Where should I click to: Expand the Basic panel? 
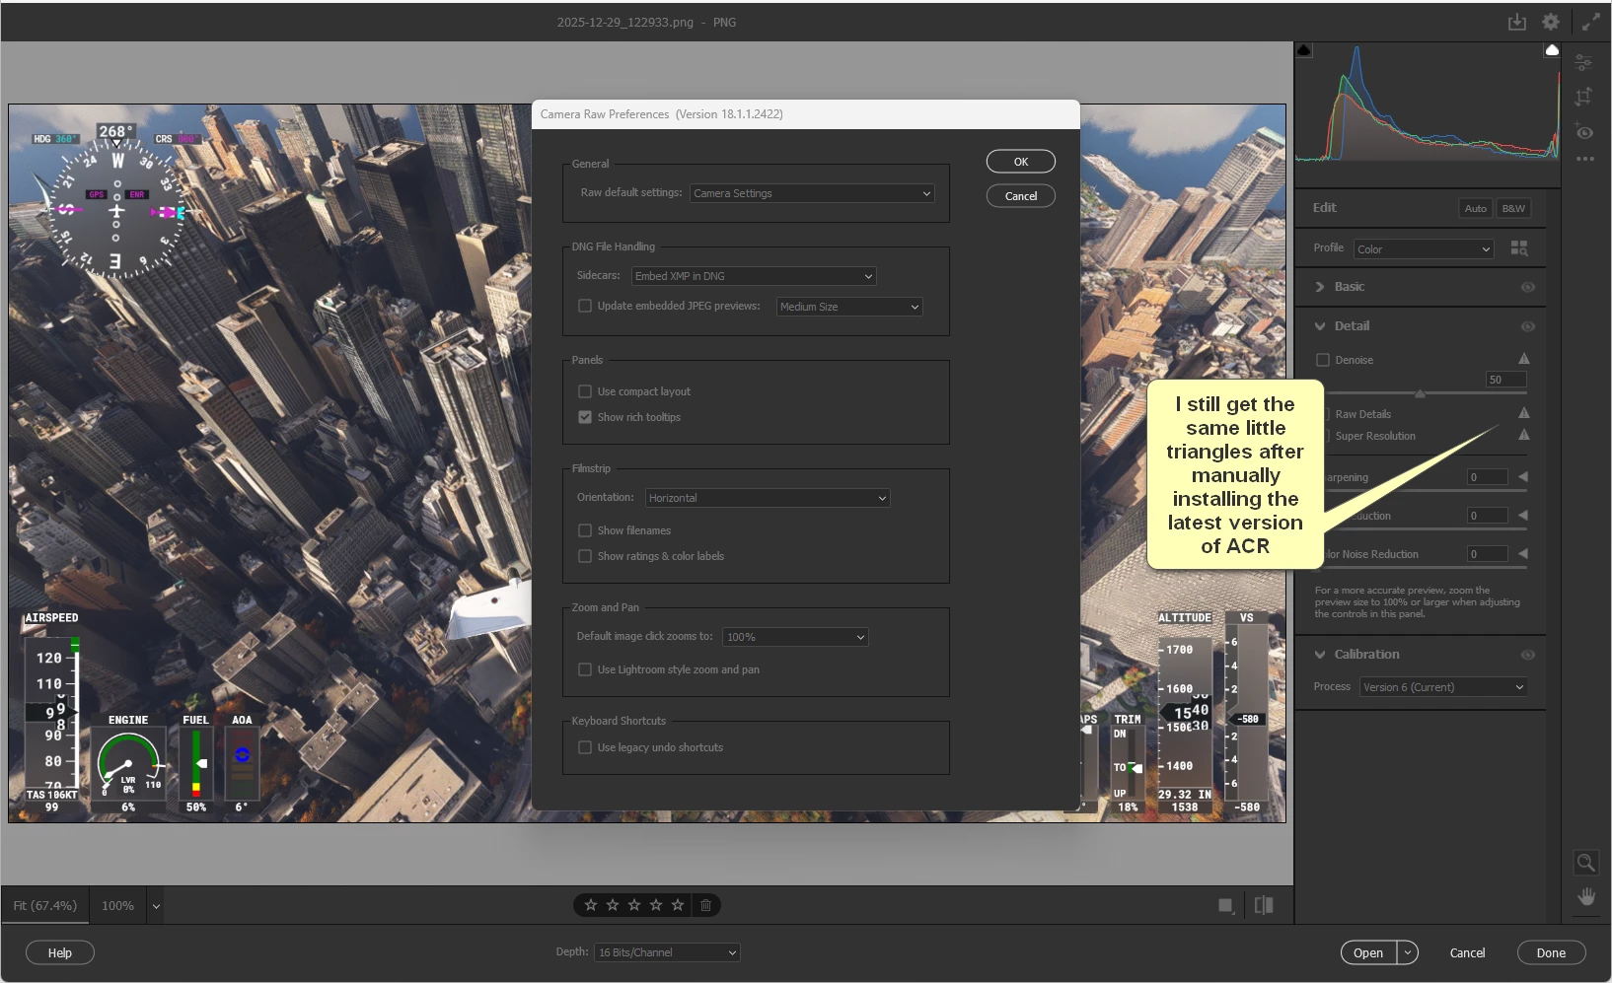tap(1320, 287)
